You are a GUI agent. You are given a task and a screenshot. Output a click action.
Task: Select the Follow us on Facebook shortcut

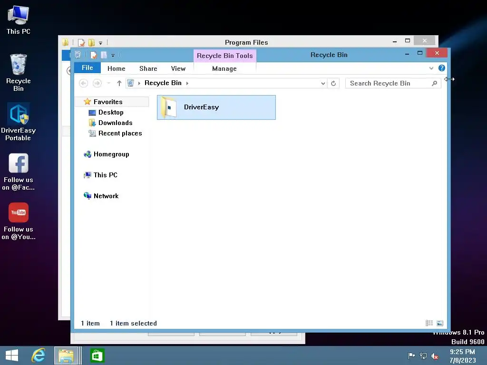[19, 172]
